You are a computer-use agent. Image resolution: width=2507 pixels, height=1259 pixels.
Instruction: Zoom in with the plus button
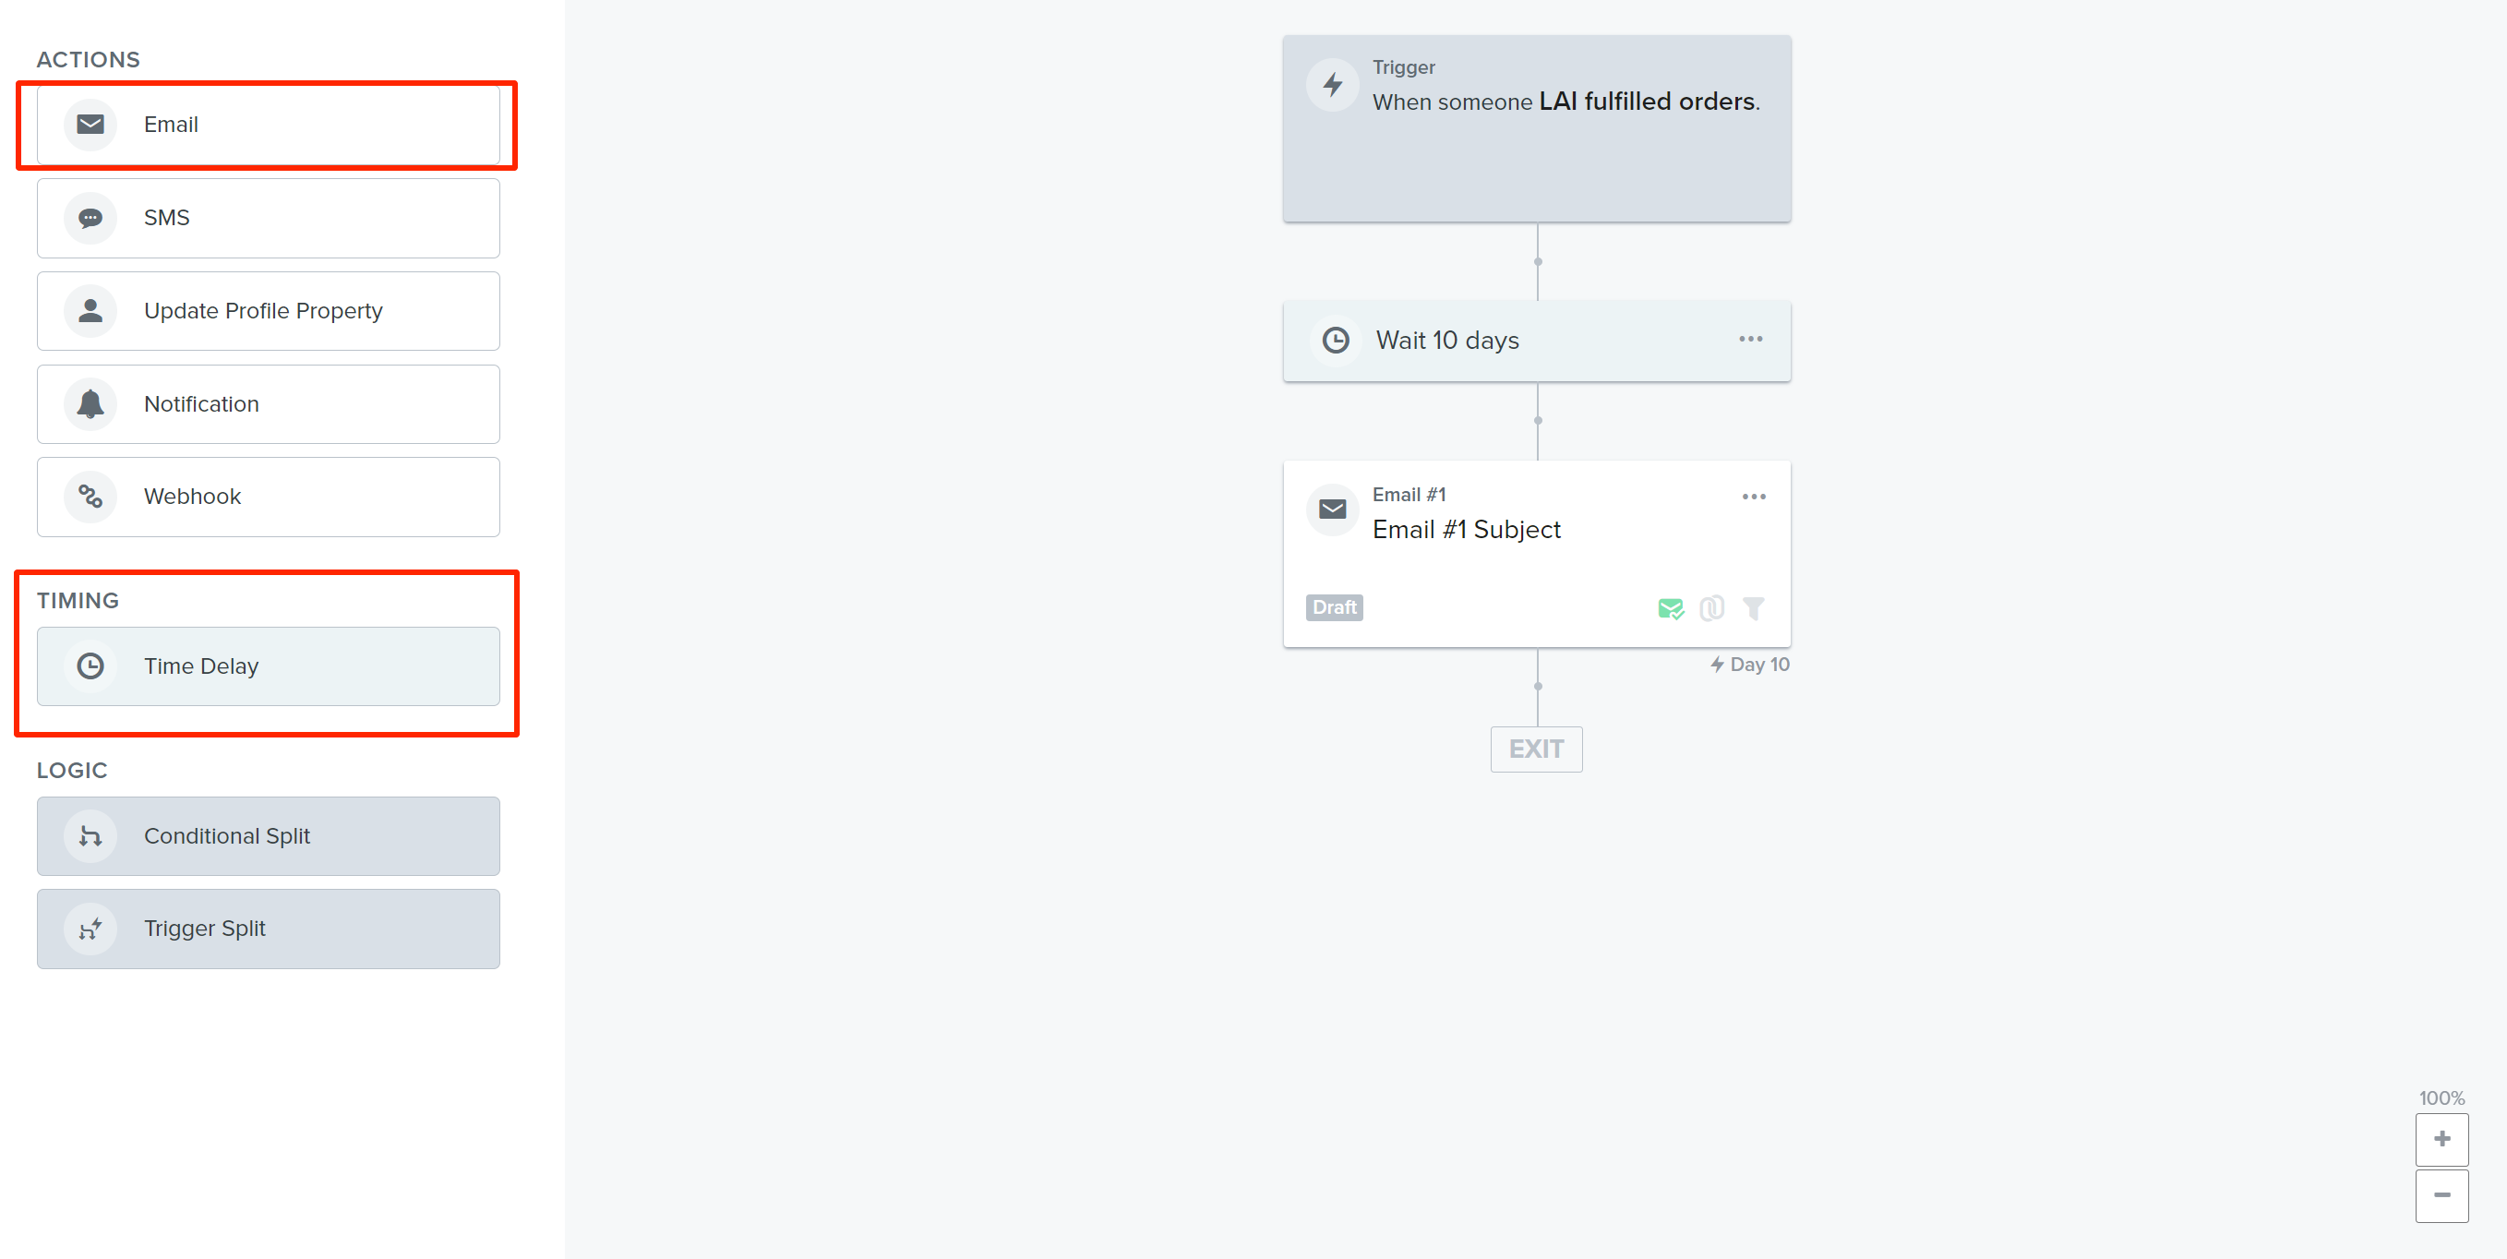coord(2441,1139)
